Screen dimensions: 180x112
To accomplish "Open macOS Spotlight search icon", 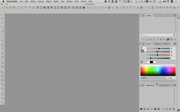I will (136, 1).
